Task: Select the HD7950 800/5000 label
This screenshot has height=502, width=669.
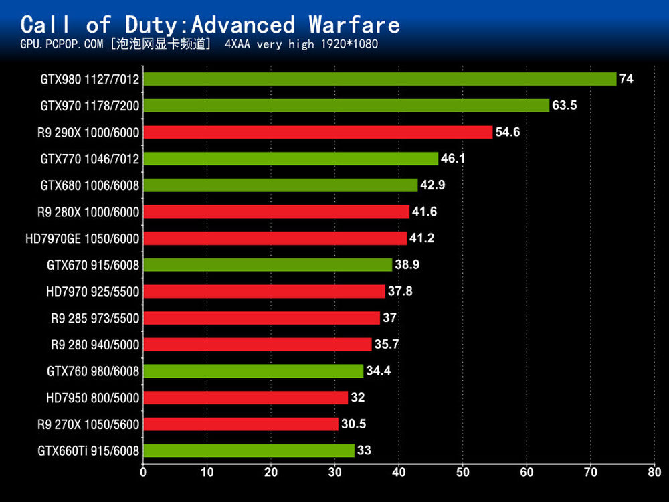Action: 92,398
